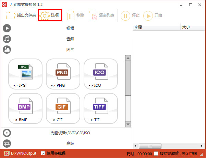The height and width of the screenshot is (158, 206).
Task: Expand the 视频 video category
Action: pyautogui.click(x=70, y=28)
